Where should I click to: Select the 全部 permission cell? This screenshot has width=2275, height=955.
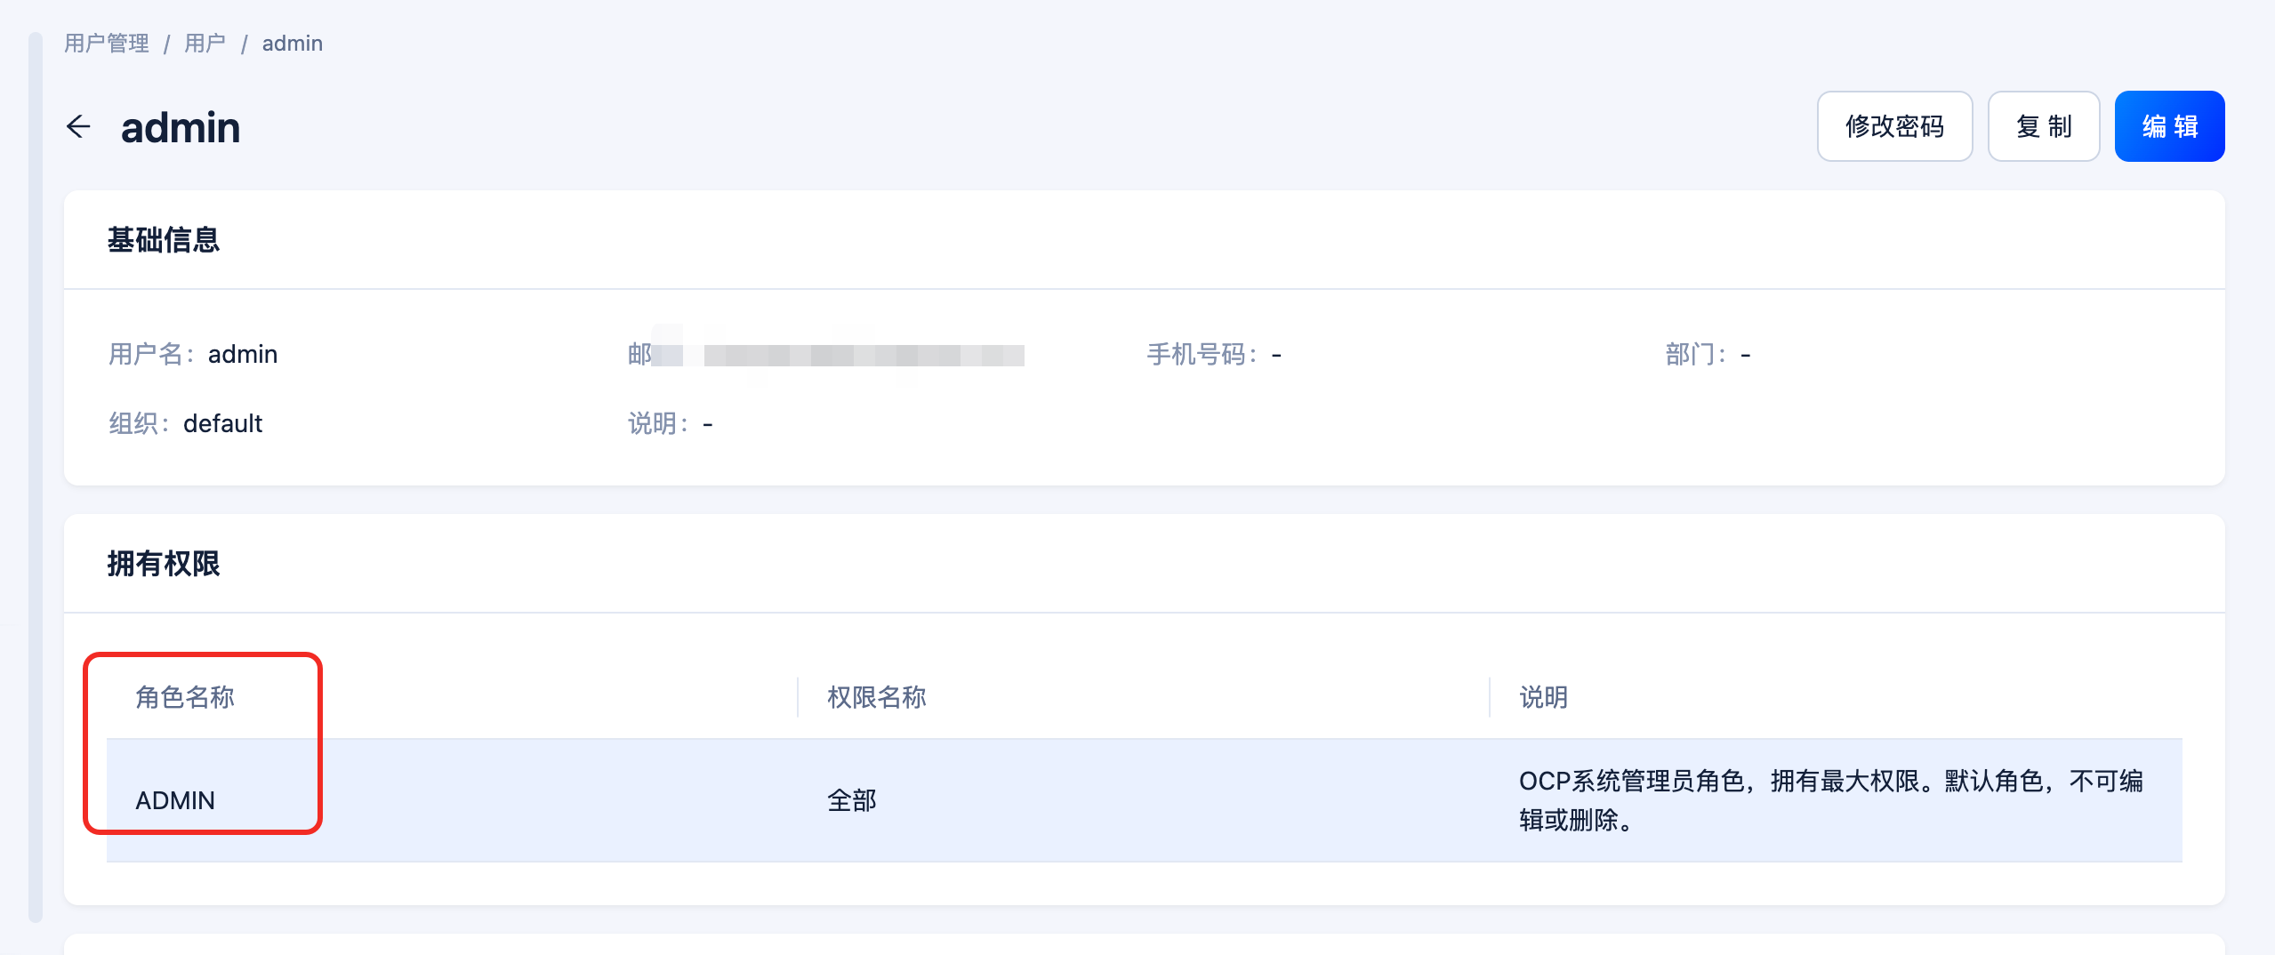point(852,800)
